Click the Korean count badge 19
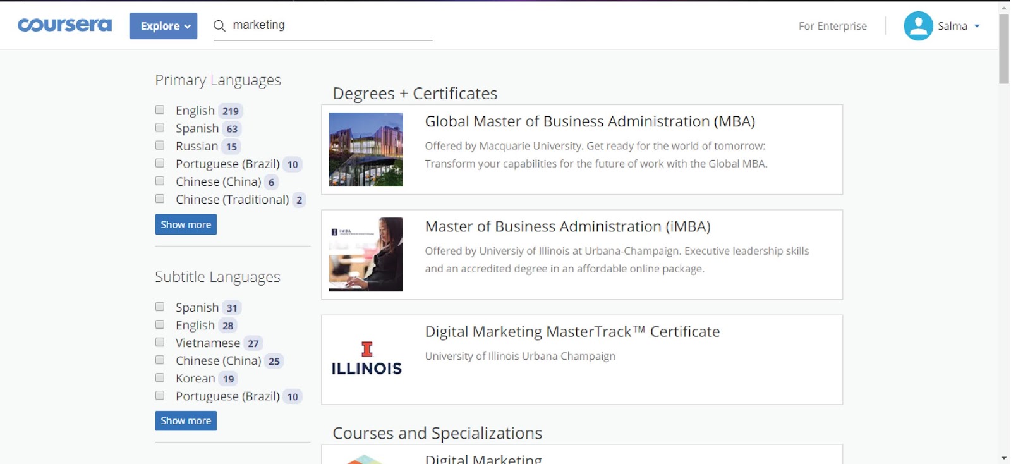This screenshot has height=464, width=1011. coord(229,379)
